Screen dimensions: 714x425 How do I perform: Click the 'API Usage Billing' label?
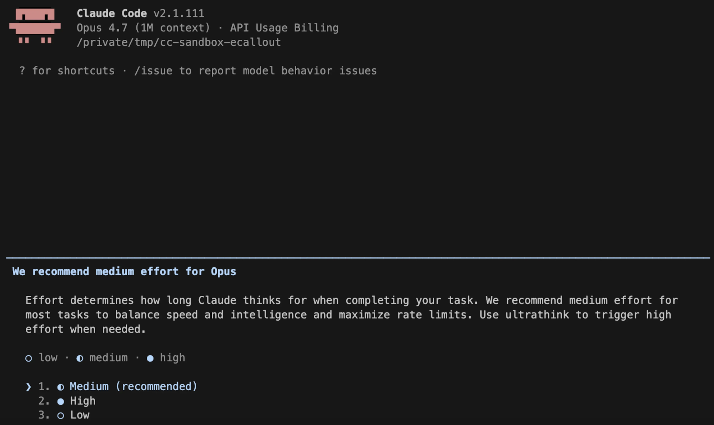[x=284, y=28]
